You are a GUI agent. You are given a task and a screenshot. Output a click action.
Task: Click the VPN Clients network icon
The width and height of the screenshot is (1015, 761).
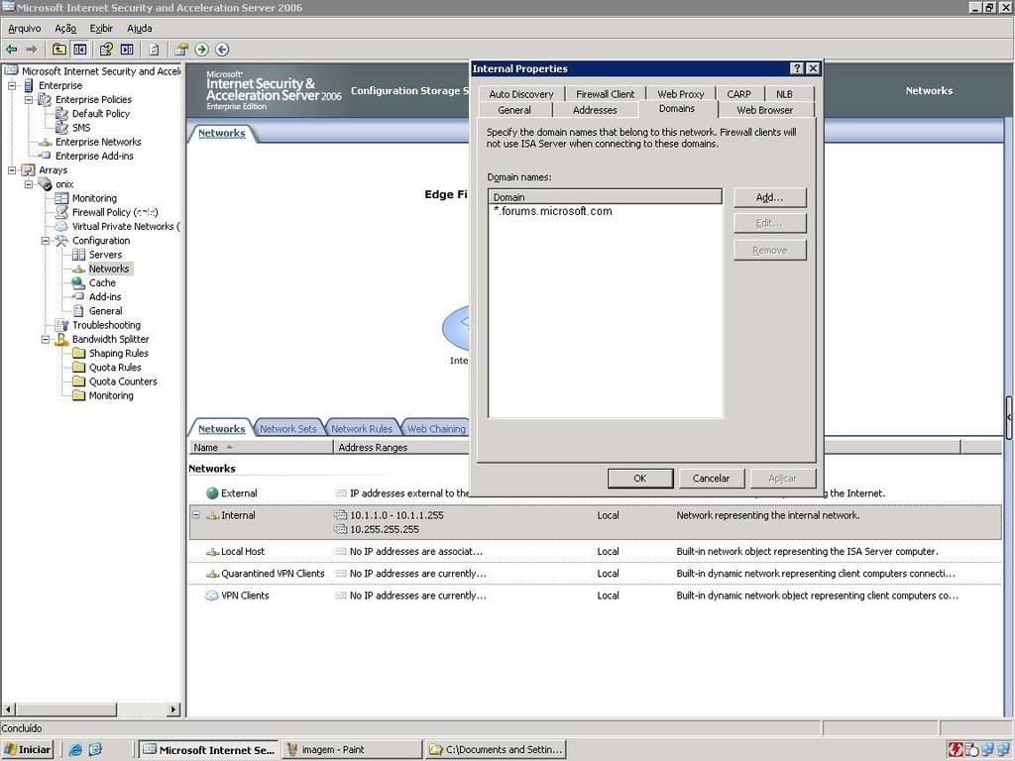[x=212, y=596]
